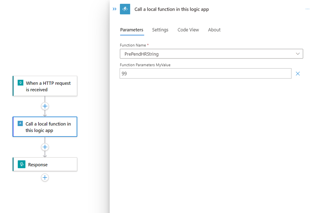312x213 pixels.
Task: Add step after HTTP request trigger
Action: (x=45, y=106)
